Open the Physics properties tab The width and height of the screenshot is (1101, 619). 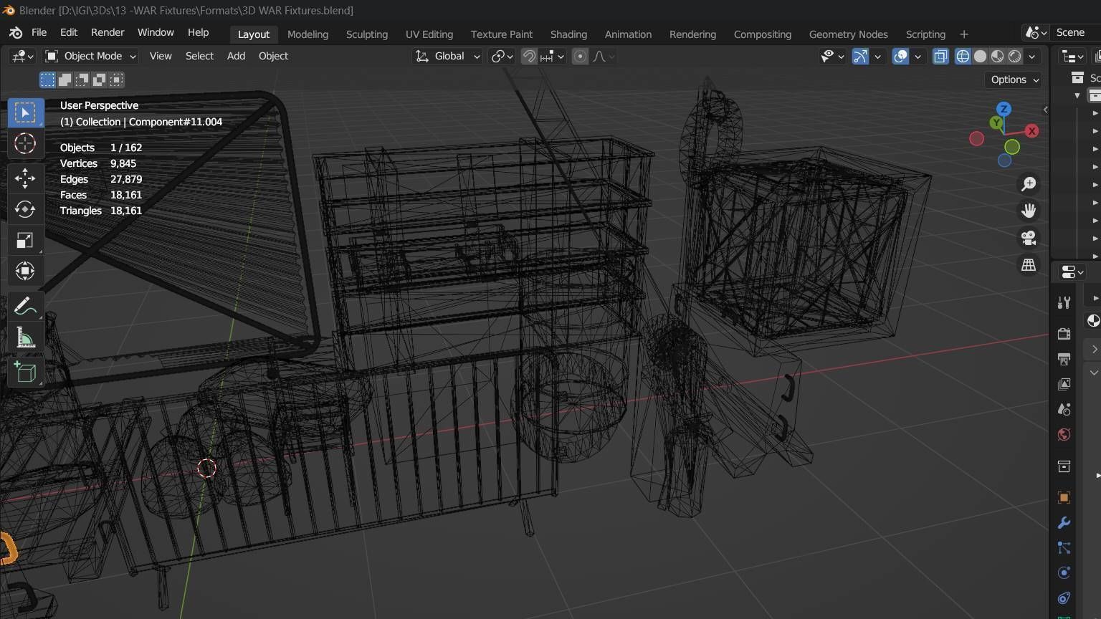[x=1064, y=573]
